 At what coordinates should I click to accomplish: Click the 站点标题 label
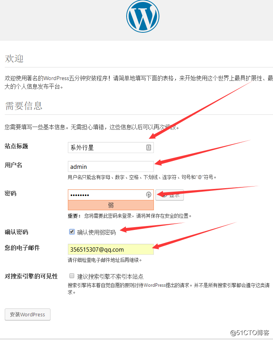pyautogui.click(x=16, y=146)
